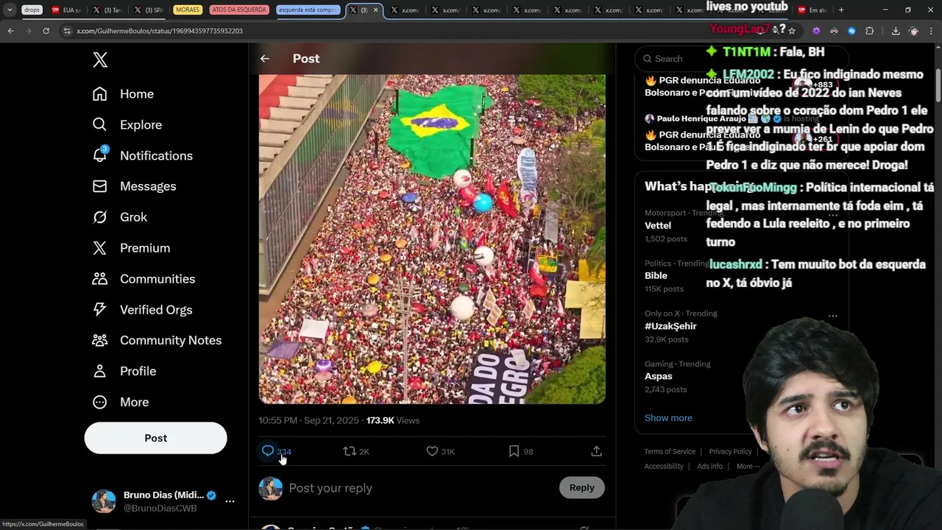This screenshot has width=942, height=530.
Task: Open Grok from the sidebar
Action: click(119, 217)
